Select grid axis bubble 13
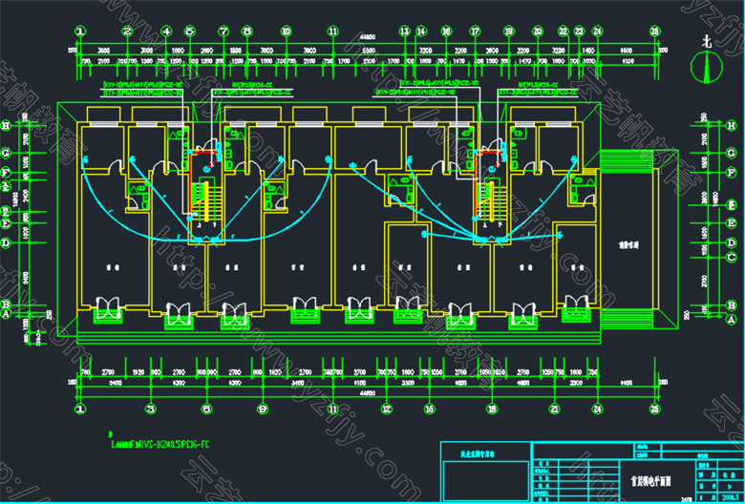 [404, 31]
